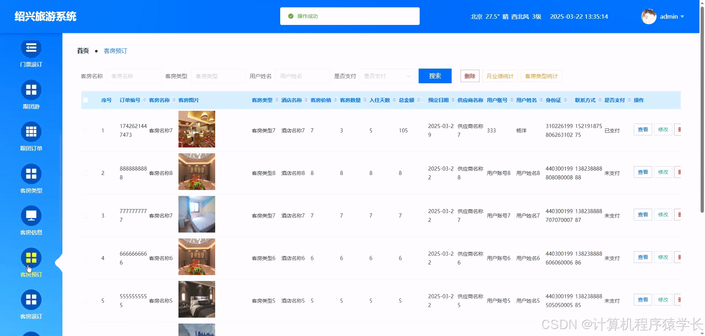Click the 用户姓名 search input

(x=303, y=76)
